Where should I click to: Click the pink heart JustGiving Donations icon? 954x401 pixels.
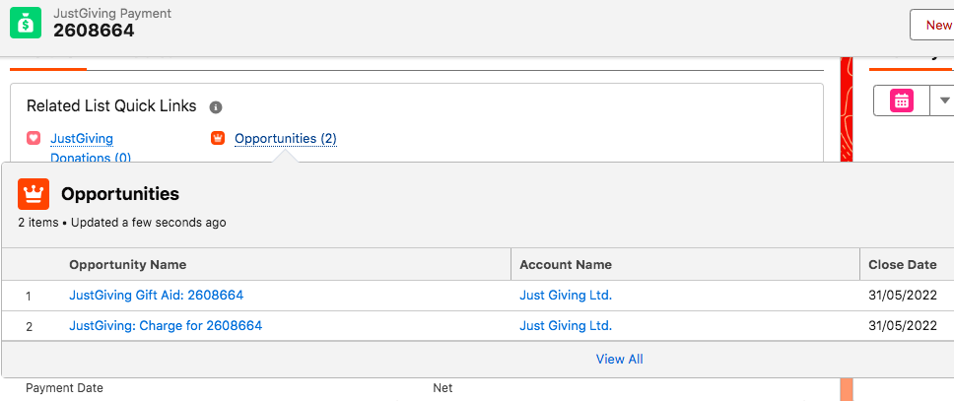pyautogui.click(x=34, y=138)
